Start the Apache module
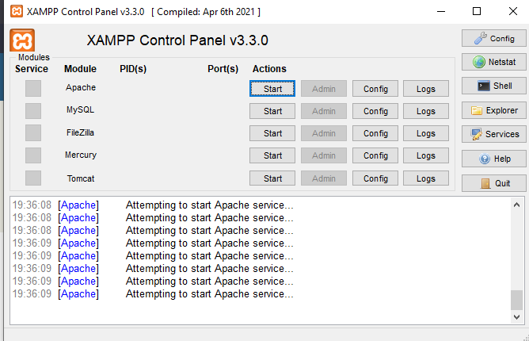529x341 pixels. pos(272,88)
